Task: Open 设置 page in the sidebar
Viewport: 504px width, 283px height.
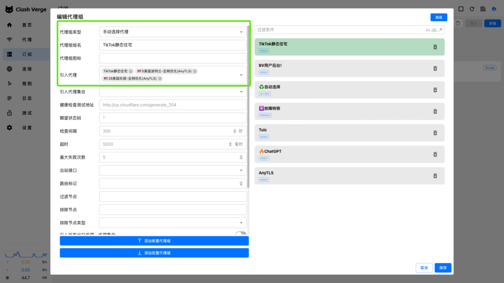Action: coord(26,128)
